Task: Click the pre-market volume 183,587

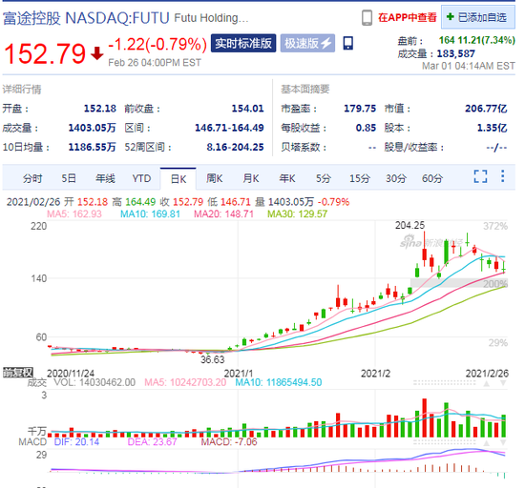Action: [456, 53]
